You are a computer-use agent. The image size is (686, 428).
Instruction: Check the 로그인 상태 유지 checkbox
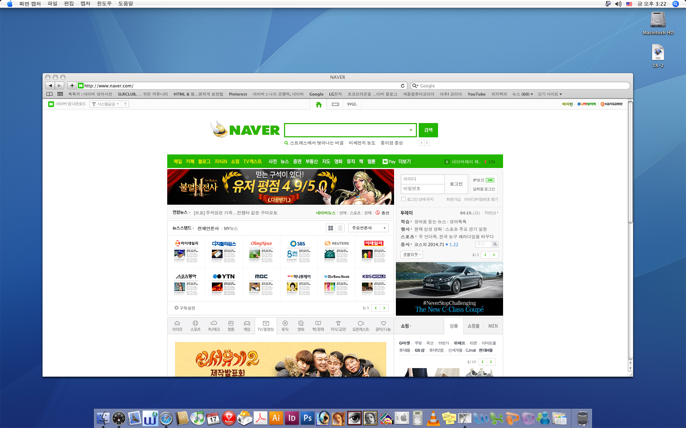tap(403, 199)
